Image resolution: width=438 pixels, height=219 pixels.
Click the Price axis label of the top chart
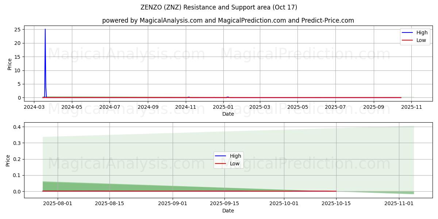tap(9, 64)
